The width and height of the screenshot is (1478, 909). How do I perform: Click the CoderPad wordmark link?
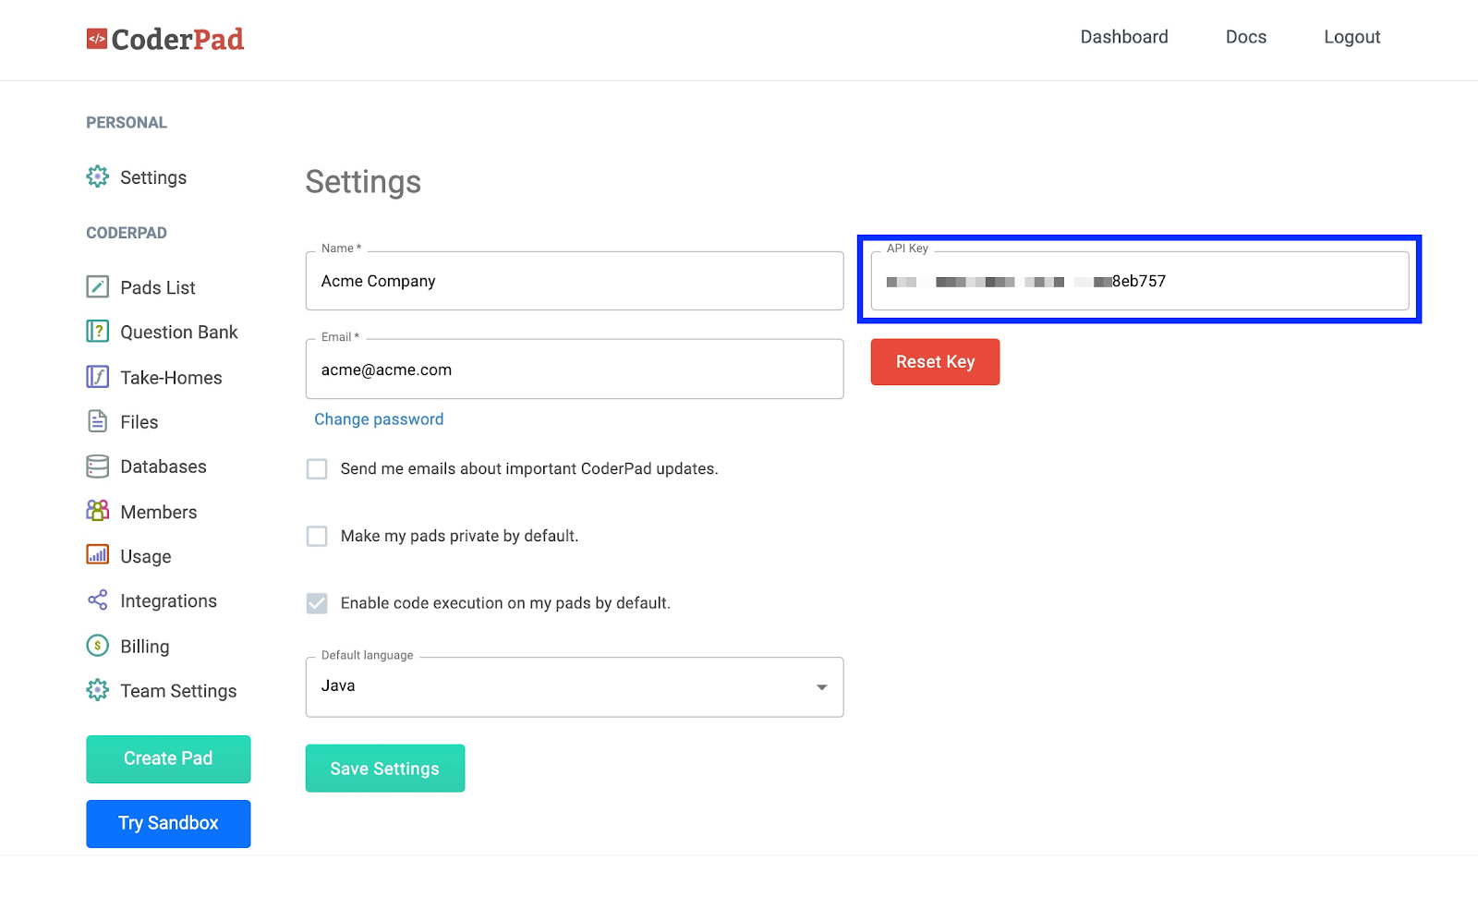[x=177, y=39]
